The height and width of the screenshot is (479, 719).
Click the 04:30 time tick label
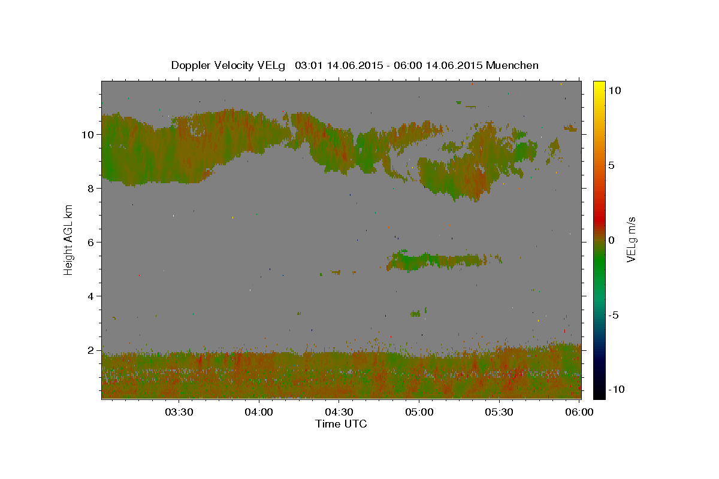(x=339, y=413)
